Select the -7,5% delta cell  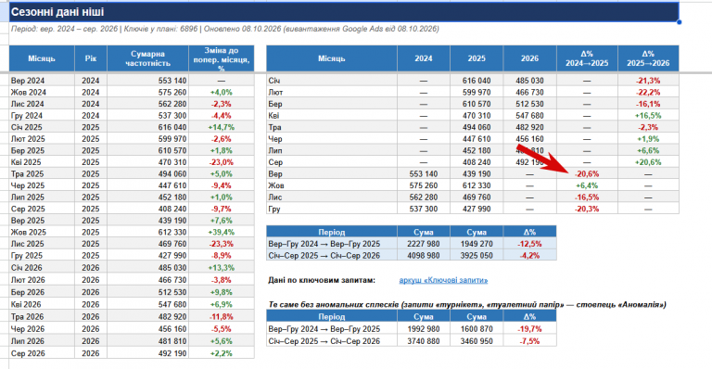529,341
